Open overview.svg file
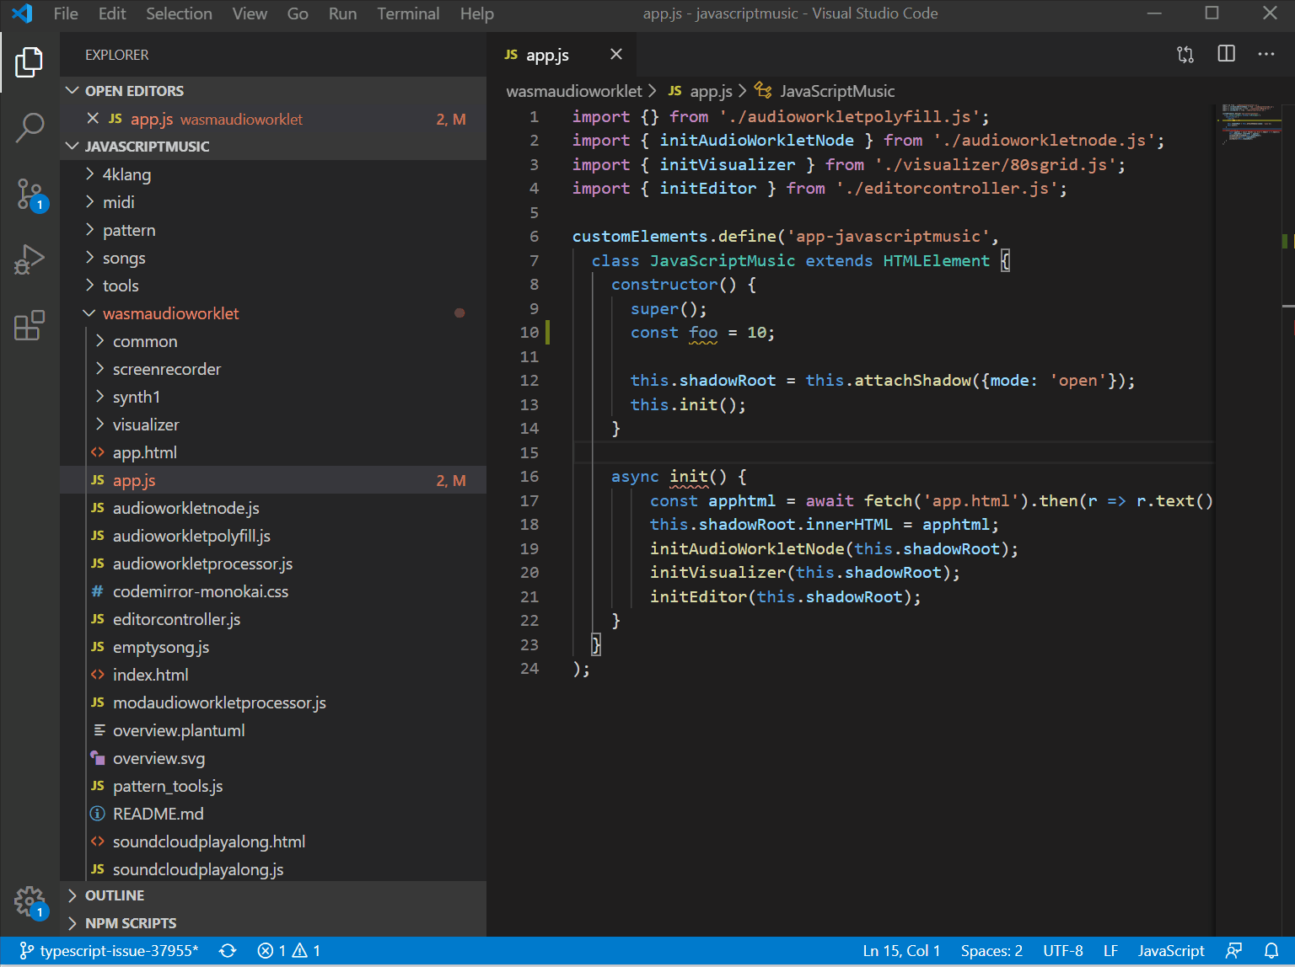The image size is (1295, 967). coord(273,758)
